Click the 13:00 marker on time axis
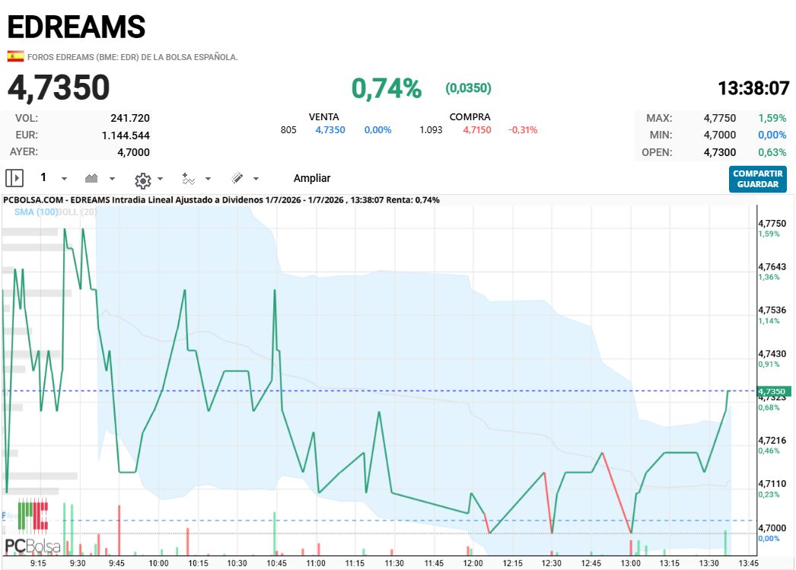This screenshot has height=570, width=796. coord(631,563)
